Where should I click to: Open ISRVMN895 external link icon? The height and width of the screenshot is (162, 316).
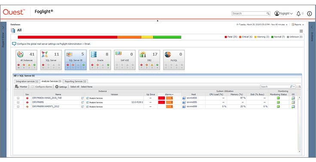(82, 102)
